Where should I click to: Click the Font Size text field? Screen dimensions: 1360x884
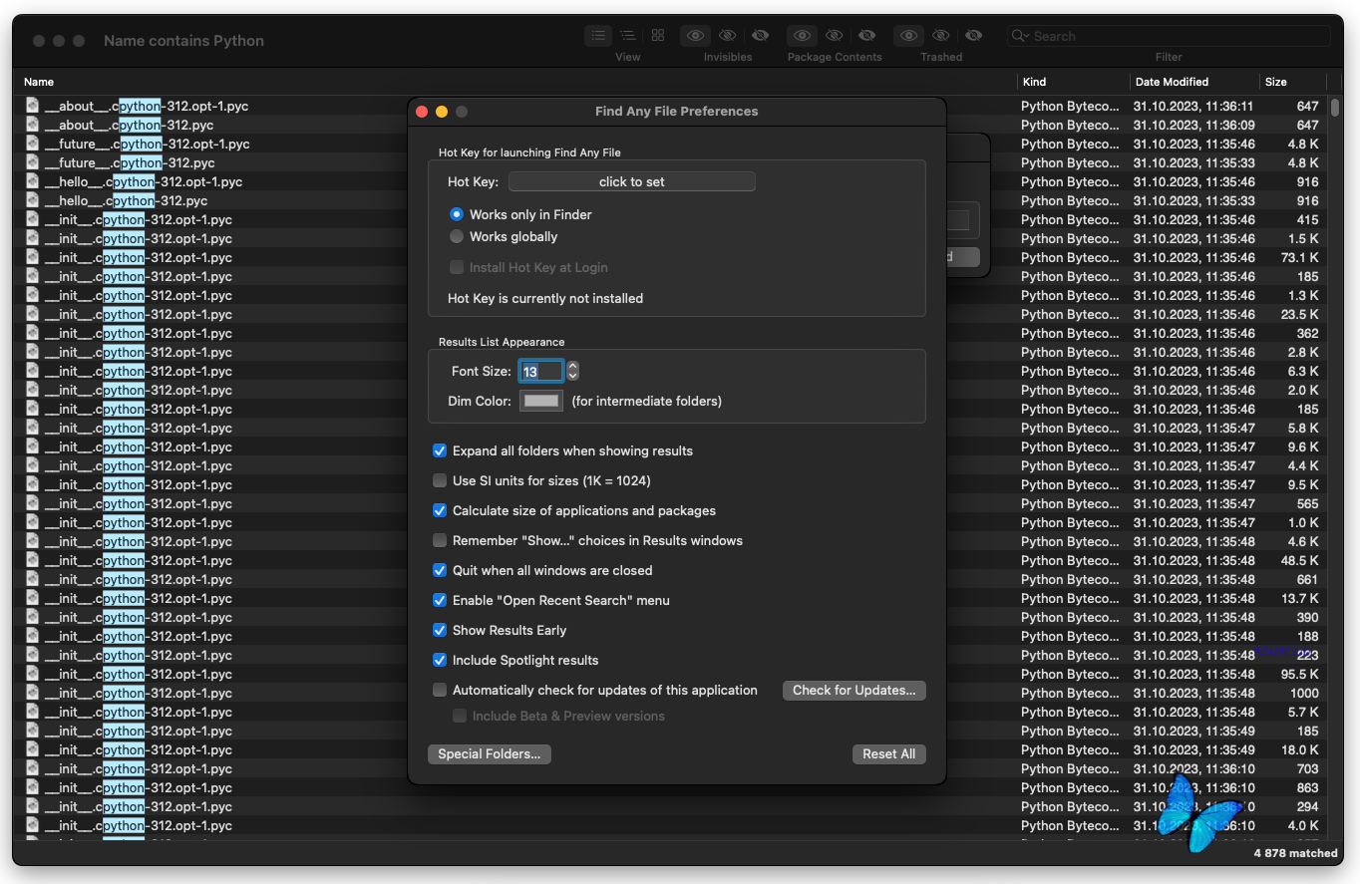point(540,371)
